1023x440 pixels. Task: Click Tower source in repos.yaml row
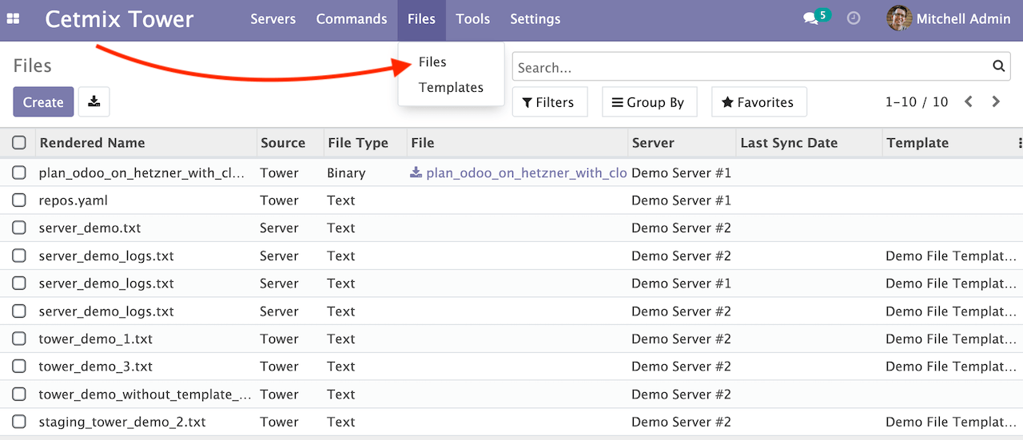[279, 200]
